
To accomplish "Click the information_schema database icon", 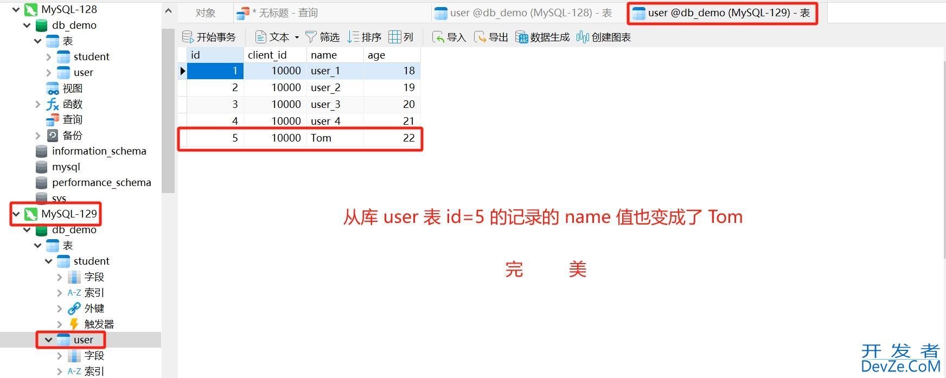I will [x=41, y=151].
